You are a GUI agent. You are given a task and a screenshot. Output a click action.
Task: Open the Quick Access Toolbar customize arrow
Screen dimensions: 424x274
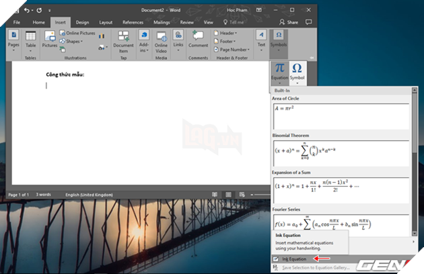pyautogui.click(x=50, y=11)
